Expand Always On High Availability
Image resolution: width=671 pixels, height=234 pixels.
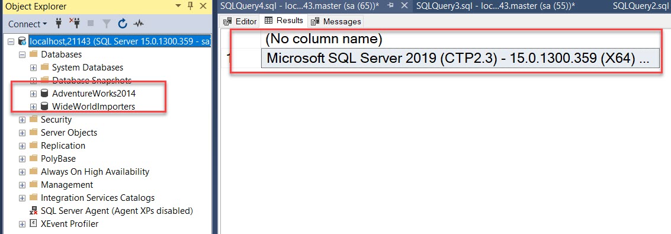coord(22,172)
